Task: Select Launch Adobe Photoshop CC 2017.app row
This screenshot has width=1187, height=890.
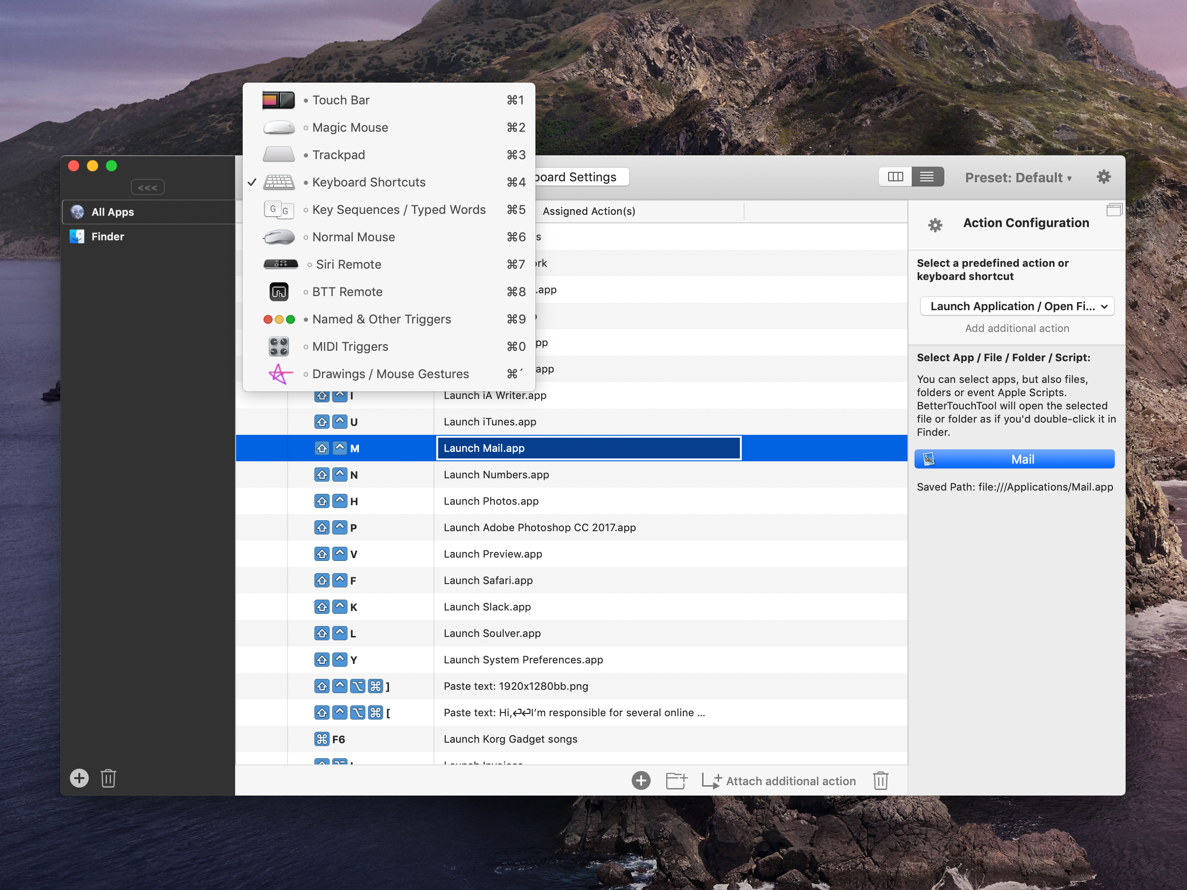Action: (571, 527)
